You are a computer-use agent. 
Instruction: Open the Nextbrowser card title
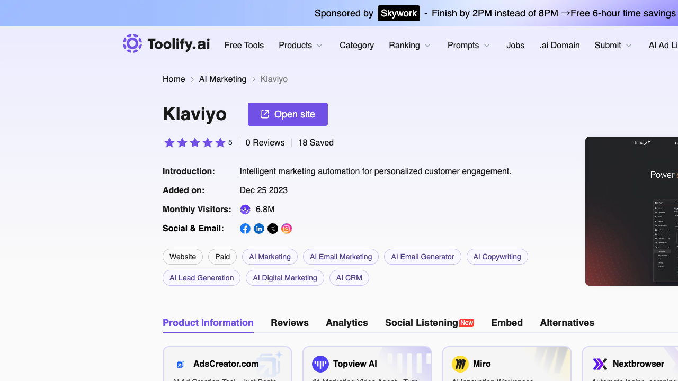click(638, 364)
